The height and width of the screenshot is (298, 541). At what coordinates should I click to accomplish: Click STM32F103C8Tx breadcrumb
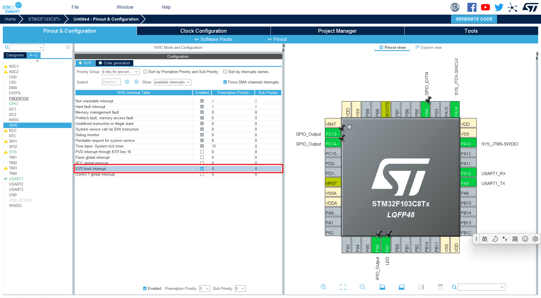coord(44,19)
